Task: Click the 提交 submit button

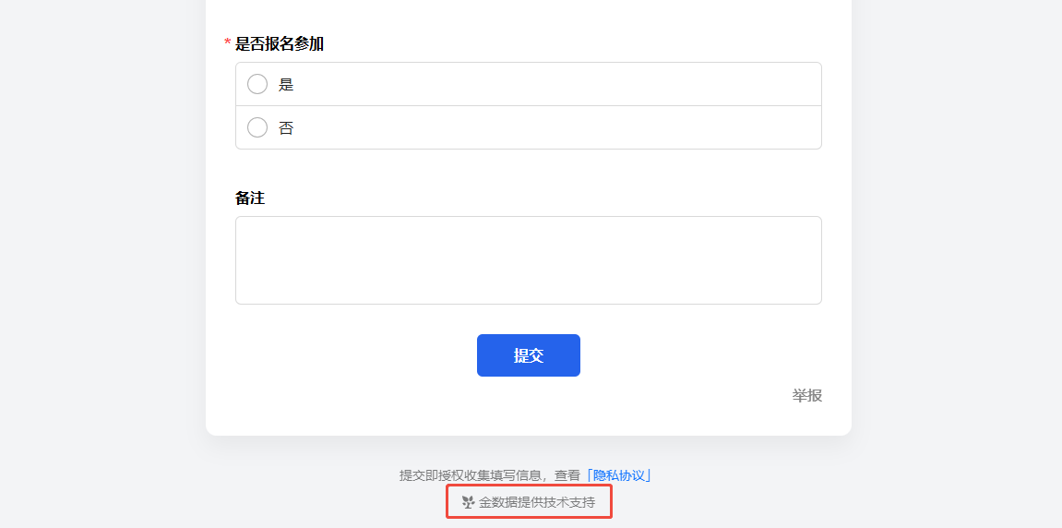Action: coord(528,355)
